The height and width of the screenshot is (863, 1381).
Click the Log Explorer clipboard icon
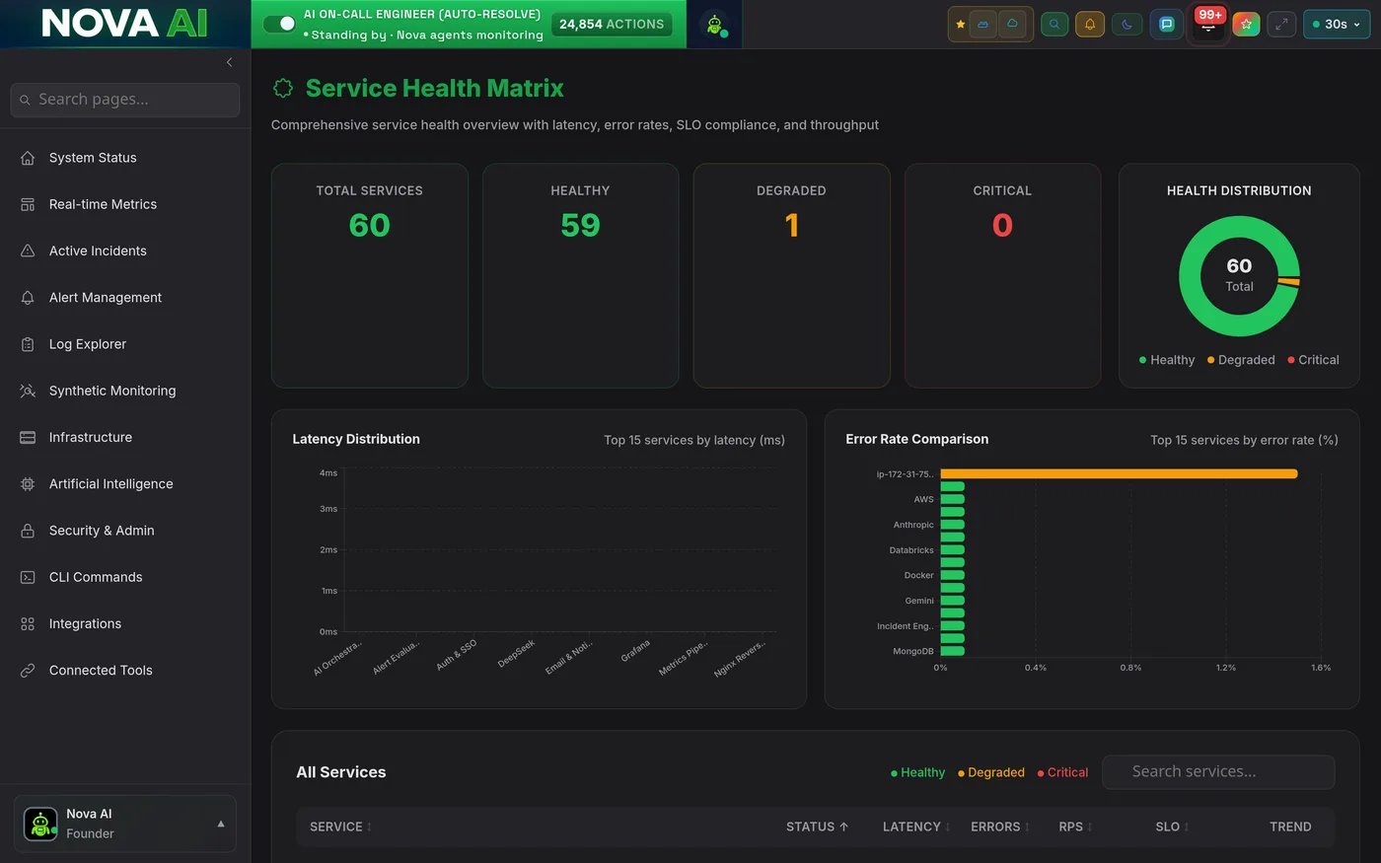[28, 344]
